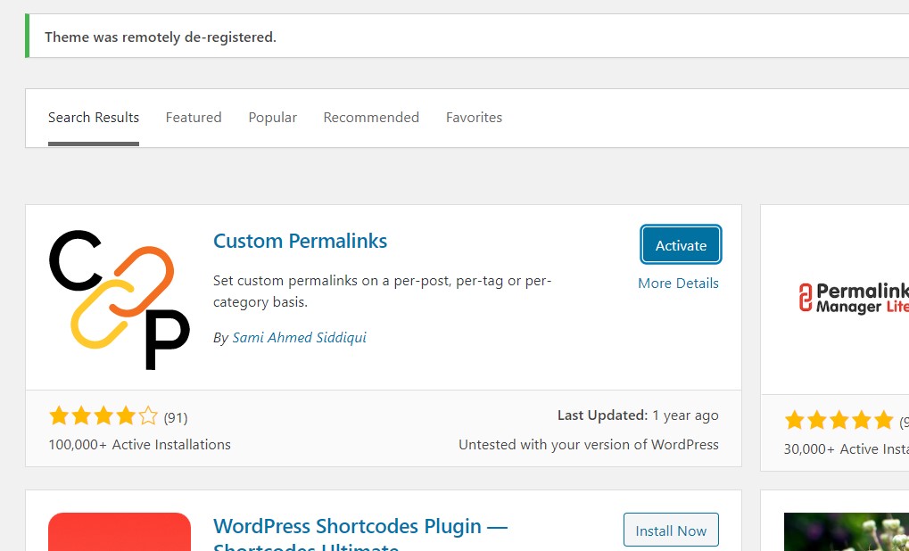
Task: Open More Details for Custom Permalinks
Action: point(678,284)
